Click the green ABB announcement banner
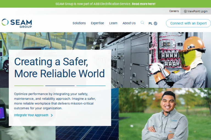Screen dimensions: 211x140 click(41, 4)
